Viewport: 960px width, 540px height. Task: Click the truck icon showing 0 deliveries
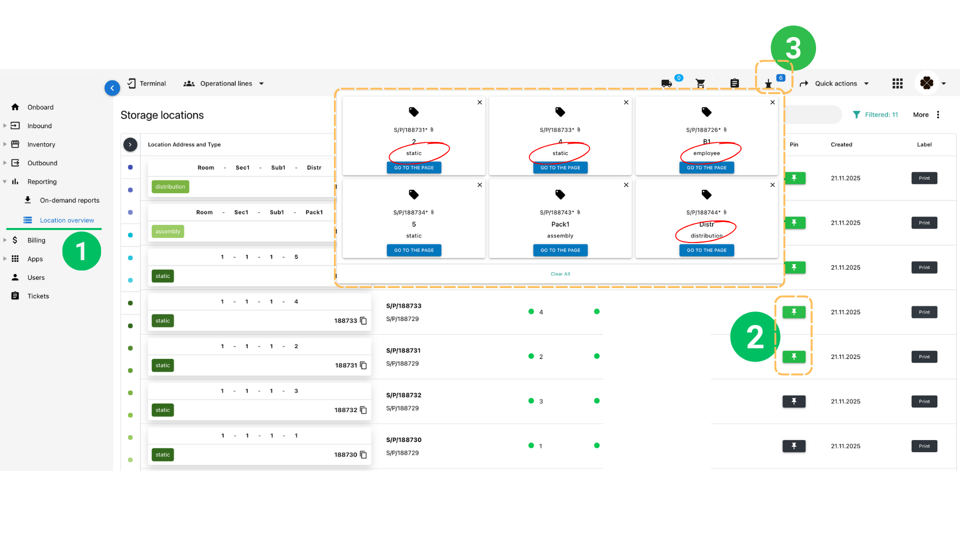click(666, 83)
